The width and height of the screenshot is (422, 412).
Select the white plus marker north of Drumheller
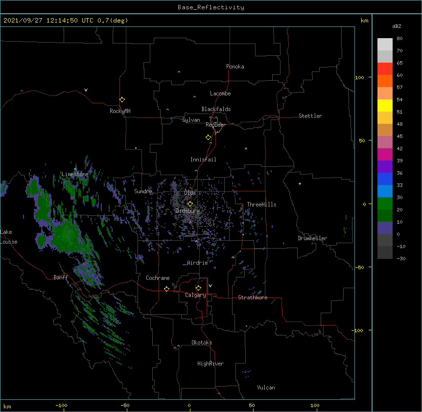[300, 183]
